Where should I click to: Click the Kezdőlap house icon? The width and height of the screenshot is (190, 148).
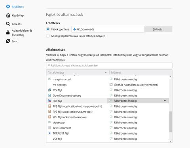pos(8,15)
